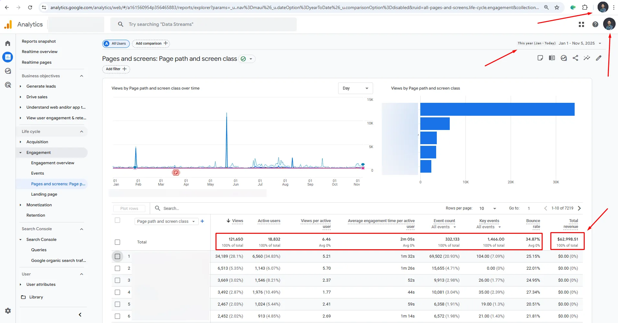This screenshot has height=323, width=618.
Task: Open Admin settings gear icon
Action: click(8, 311)
